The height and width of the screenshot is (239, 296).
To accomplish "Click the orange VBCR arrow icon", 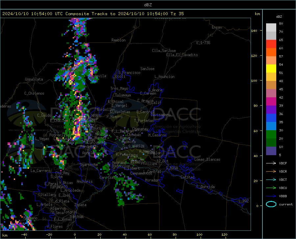I will tap(271, 171).
